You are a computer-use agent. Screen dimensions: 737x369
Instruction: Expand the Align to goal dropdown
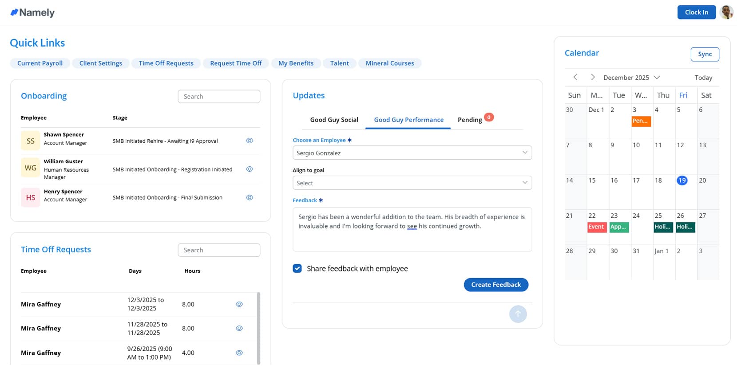coord(412,183)
